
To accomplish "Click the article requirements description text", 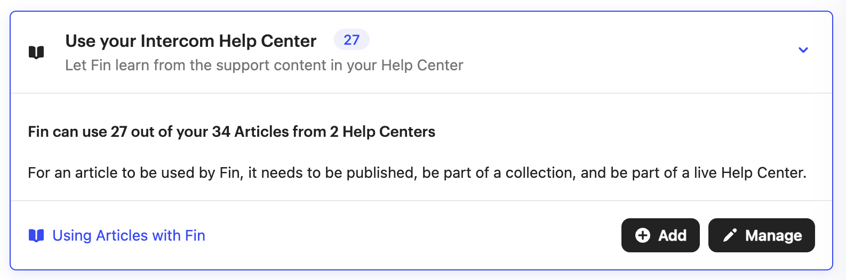I will [417, 173].
